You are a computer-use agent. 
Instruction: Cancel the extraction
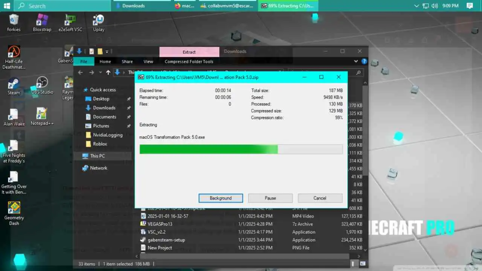(320, 198)
